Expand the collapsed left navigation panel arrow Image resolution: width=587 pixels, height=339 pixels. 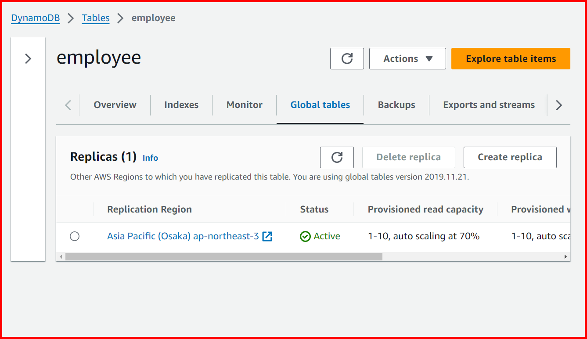(x=28, y=57)
